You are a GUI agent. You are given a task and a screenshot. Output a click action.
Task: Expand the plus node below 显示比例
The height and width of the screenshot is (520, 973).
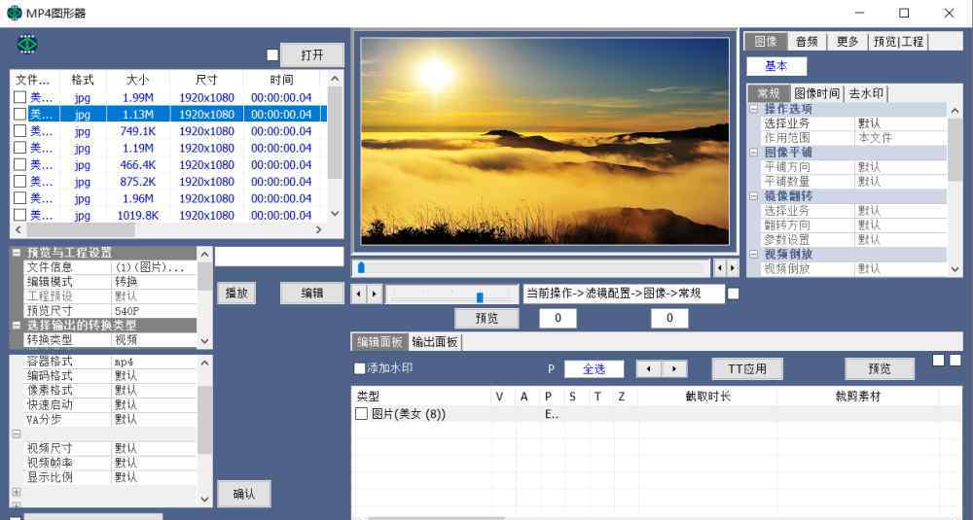coord(17,492)
